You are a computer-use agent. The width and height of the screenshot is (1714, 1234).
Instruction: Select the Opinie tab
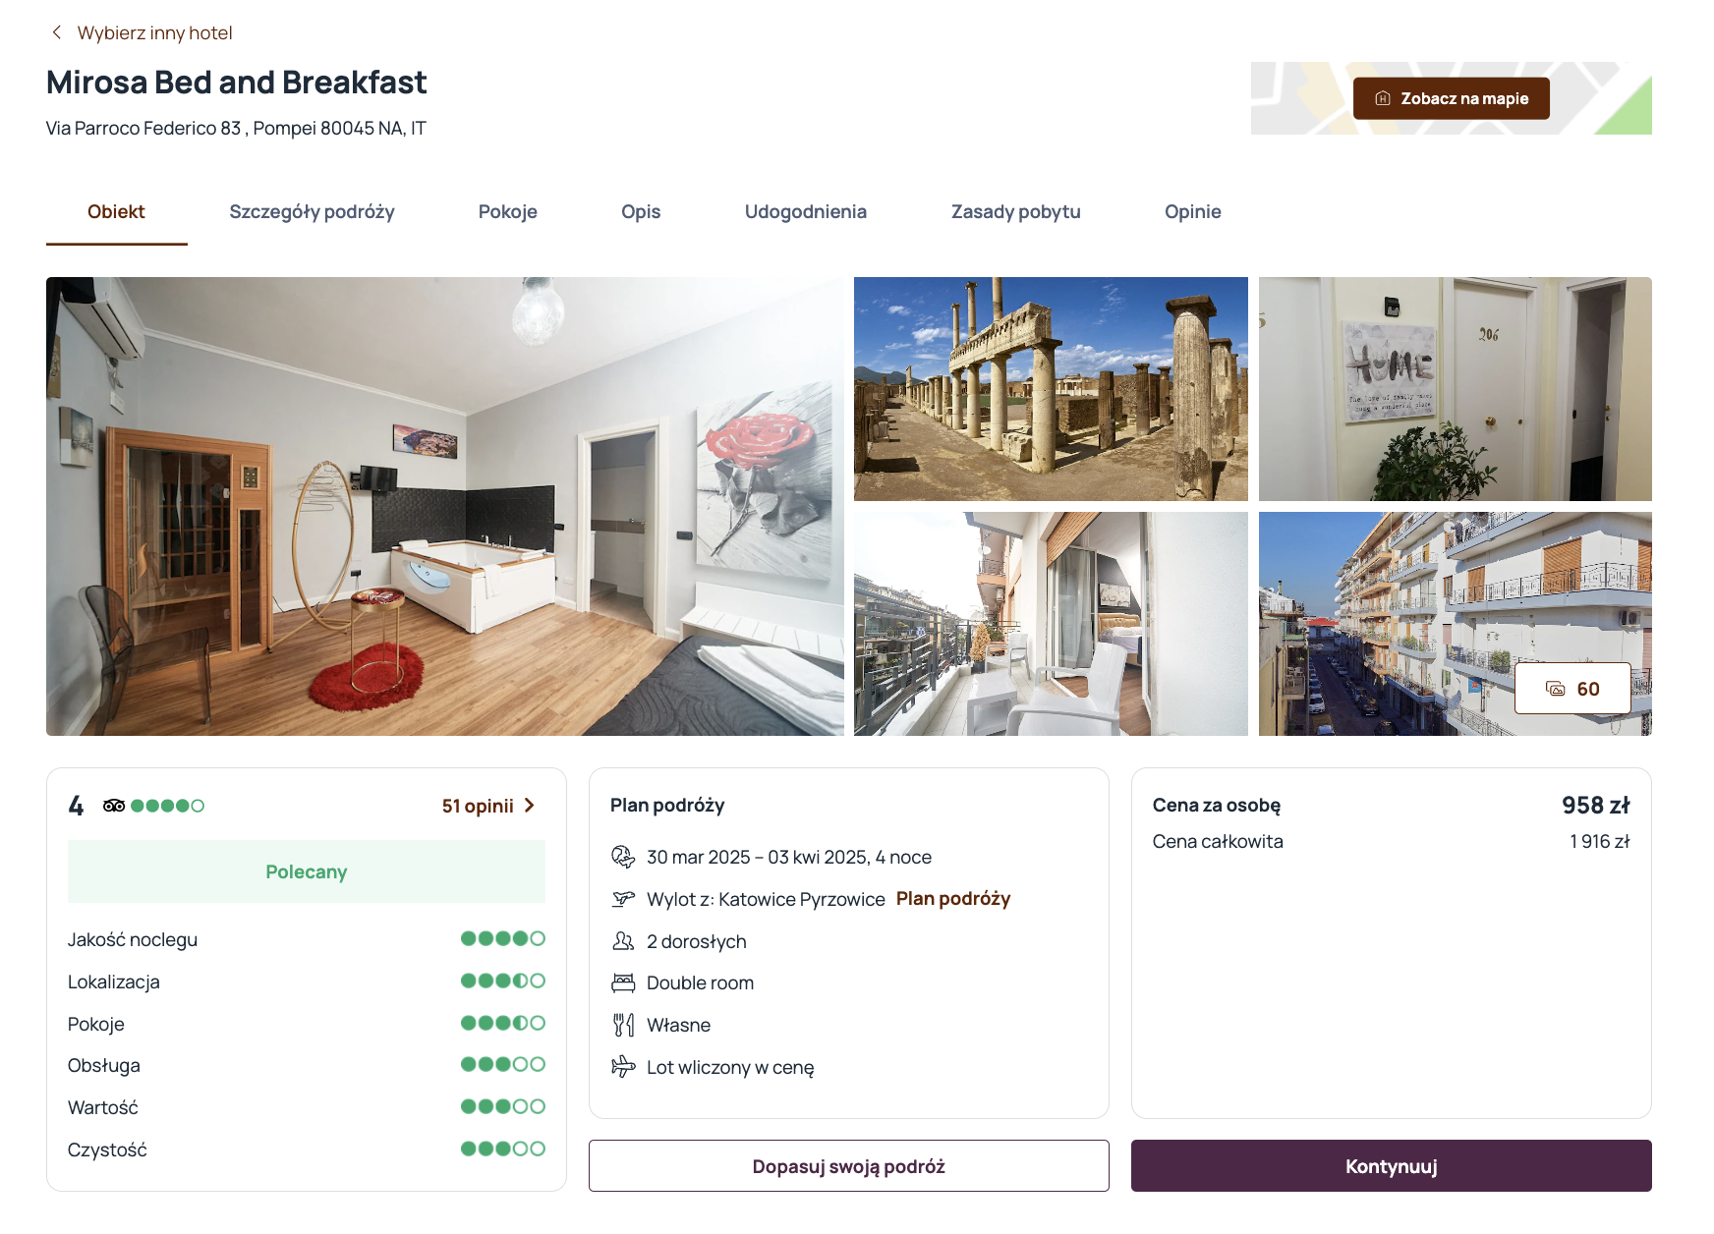1193,212
